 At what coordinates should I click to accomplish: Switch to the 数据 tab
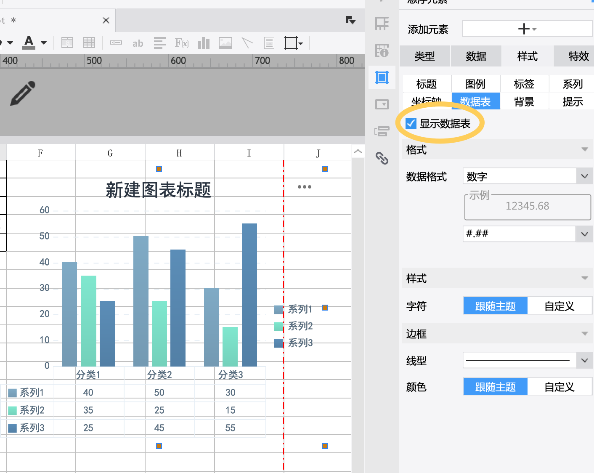click(x=476, y=56)
